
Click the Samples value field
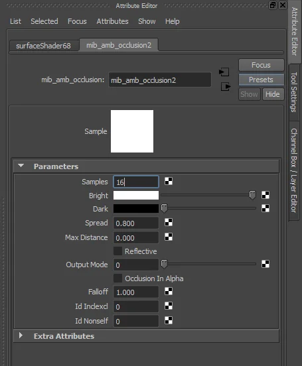point(136,182)
